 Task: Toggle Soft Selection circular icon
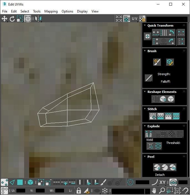[x=130, y=183]
